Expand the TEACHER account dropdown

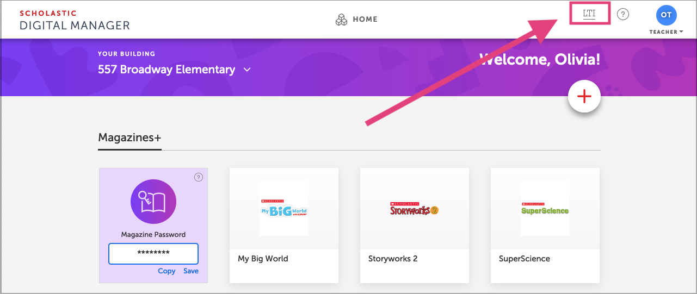(x=666, y=32)
